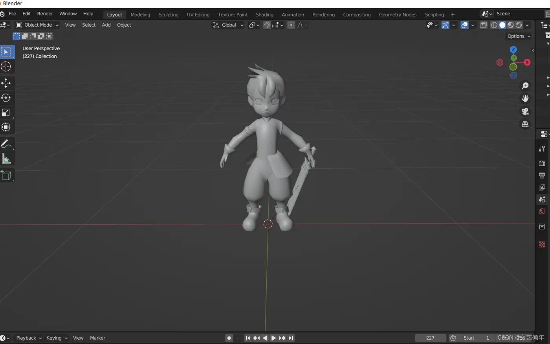Select the Select Box tool

(6, 52)
